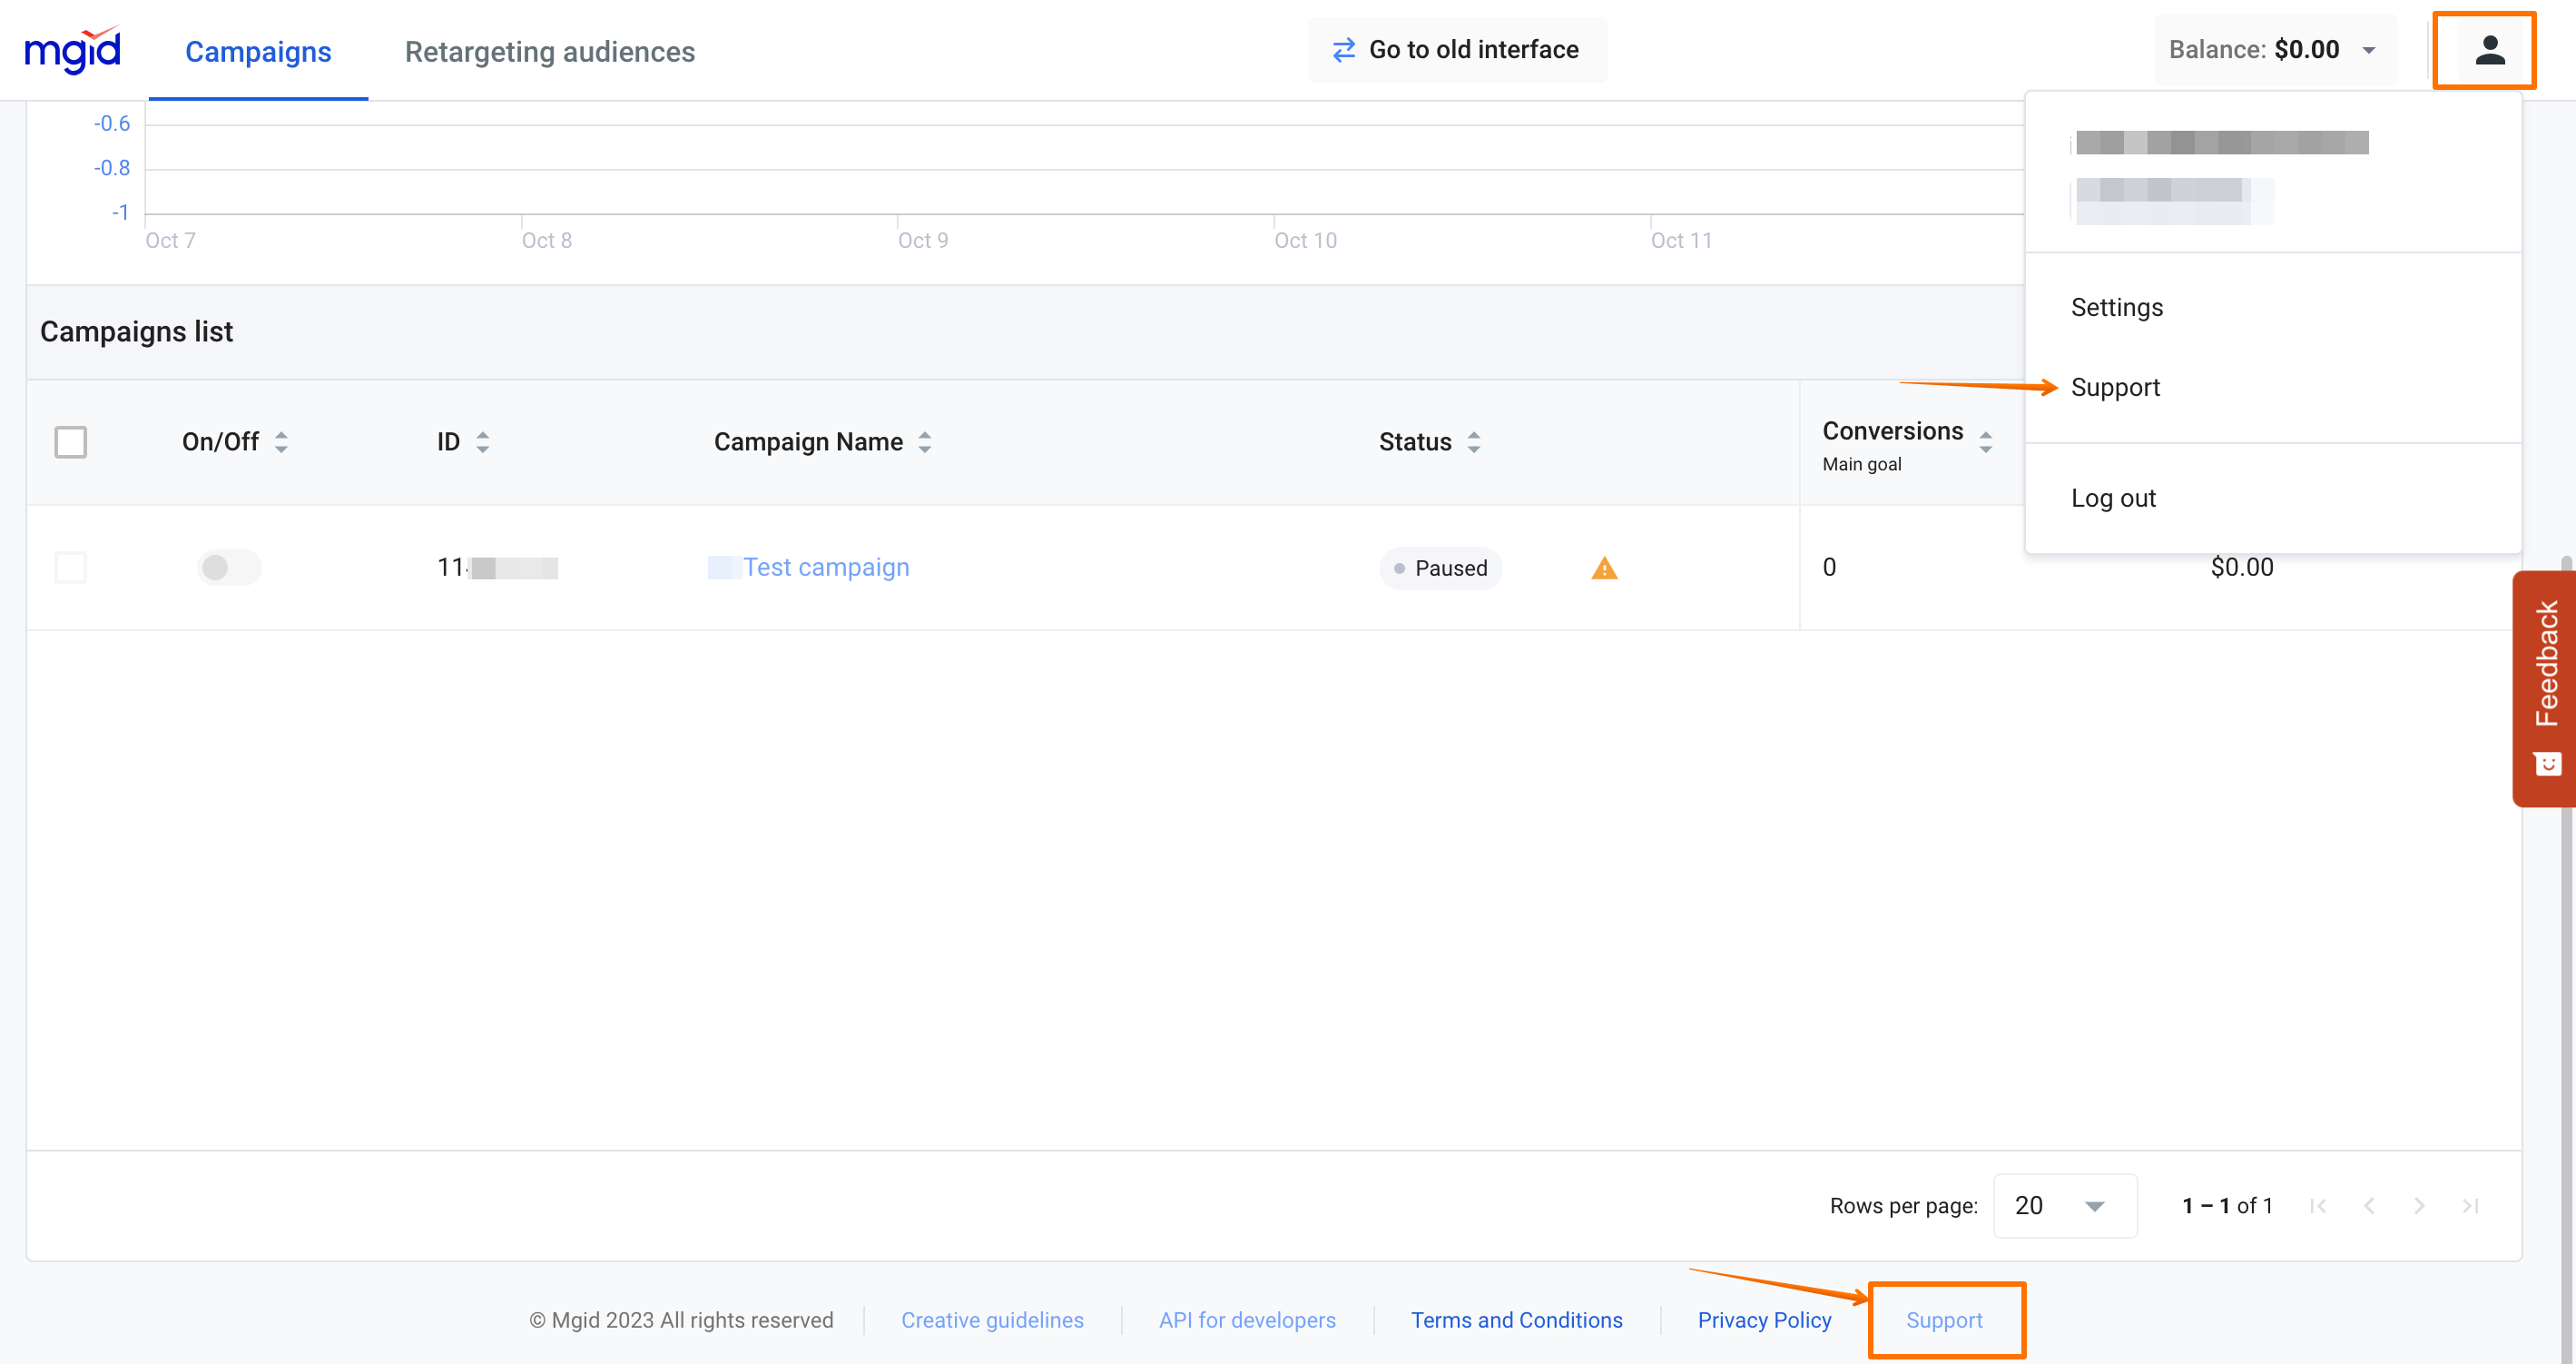
Task: Sort by Conversions column arrows
Action: (1985, 442)
